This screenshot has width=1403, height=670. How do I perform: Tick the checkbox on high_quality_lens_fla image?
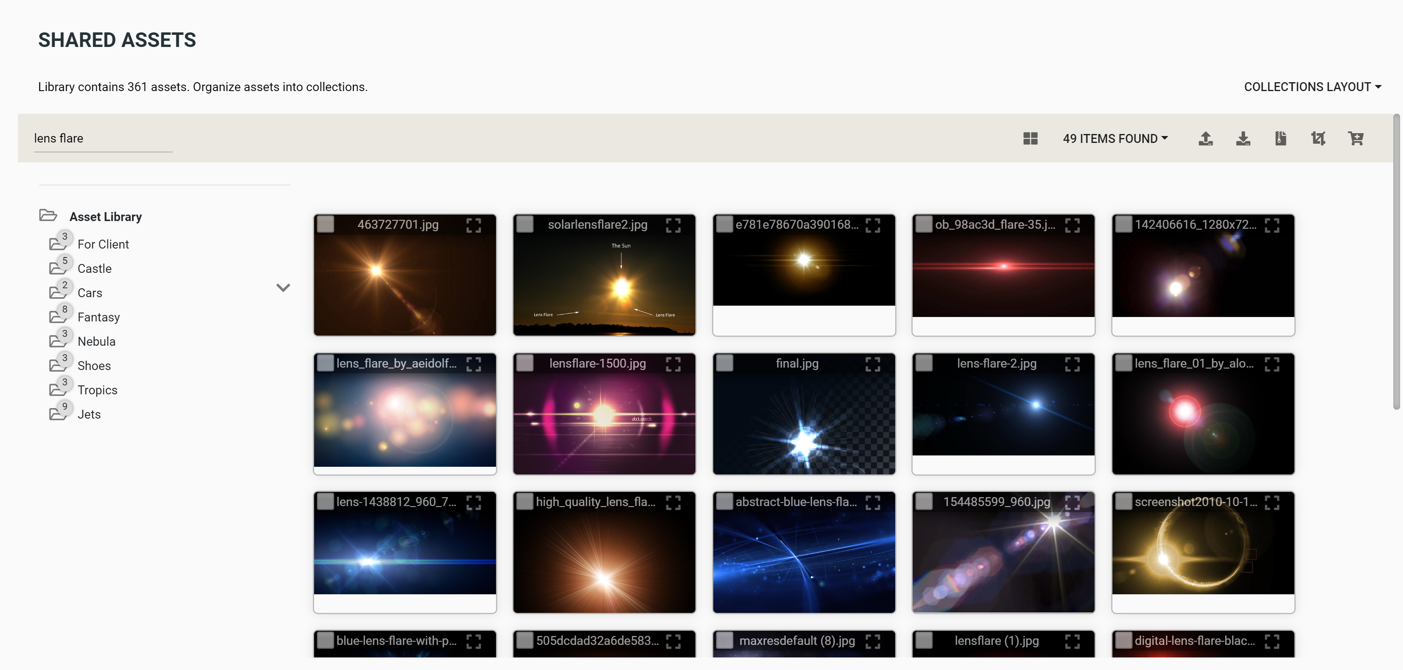click(x=524, y=501)
